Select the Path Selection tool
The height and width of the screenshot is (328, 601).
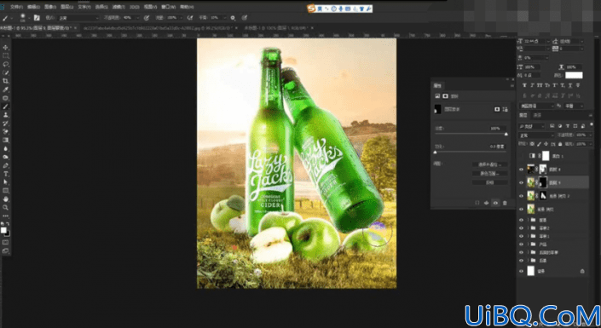coord(5,182)
